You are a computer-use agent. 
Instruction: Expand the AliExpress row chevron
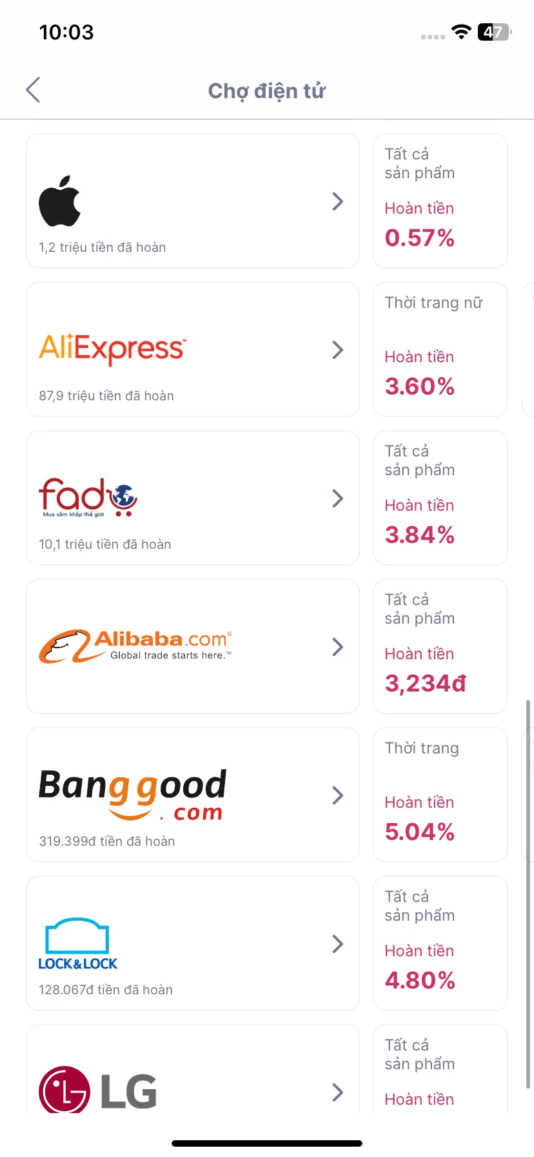coord(337,350)
